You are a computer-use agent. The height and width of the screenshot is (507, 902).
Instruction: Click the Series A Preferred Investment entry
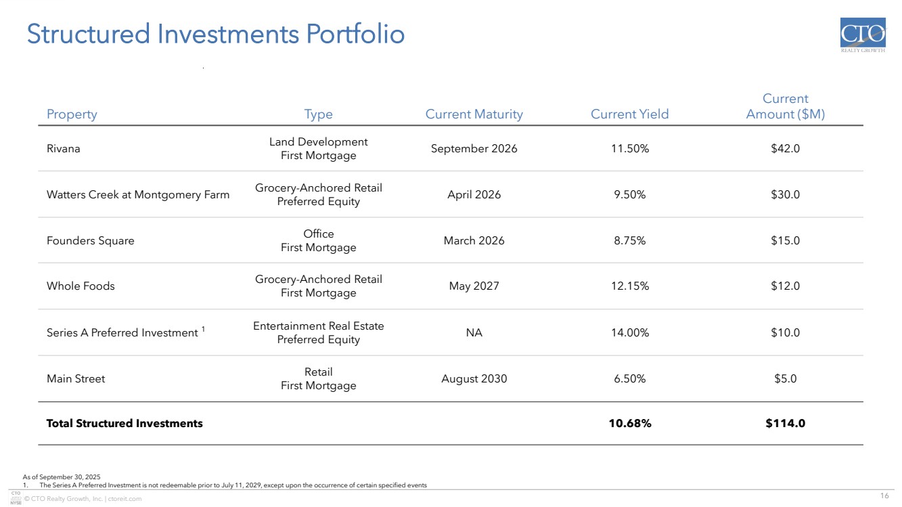tap(122, 333)
